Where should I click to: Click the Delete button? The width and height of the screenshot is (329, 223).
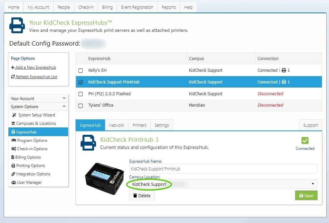pyautogui.click(x=142, y=195)
